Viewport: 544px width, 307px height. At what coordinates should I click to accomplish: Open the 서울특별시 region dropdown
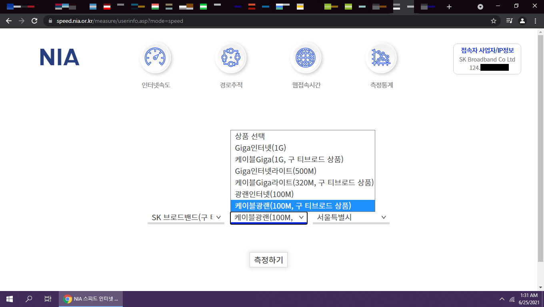pyautogui.click(x=351, y=217)
